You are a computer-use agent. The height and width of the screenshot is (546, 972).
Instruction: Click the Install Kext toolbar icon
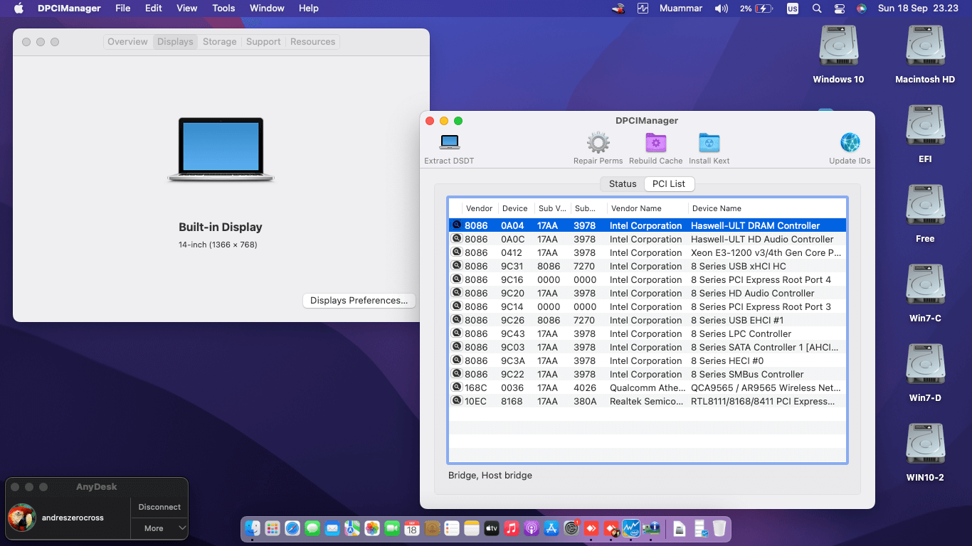(709, 143)
